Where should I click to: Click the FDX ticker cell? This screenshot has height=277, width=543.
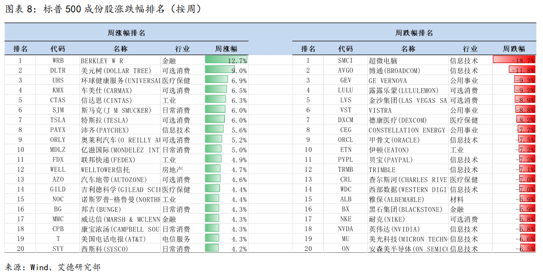click(58, 160)
